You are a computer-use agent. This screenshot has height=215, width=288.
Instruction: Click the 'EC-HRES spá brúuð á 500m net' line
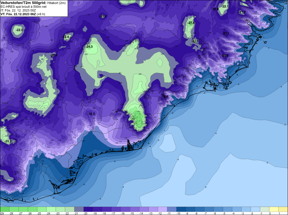(x=24, y=7)
